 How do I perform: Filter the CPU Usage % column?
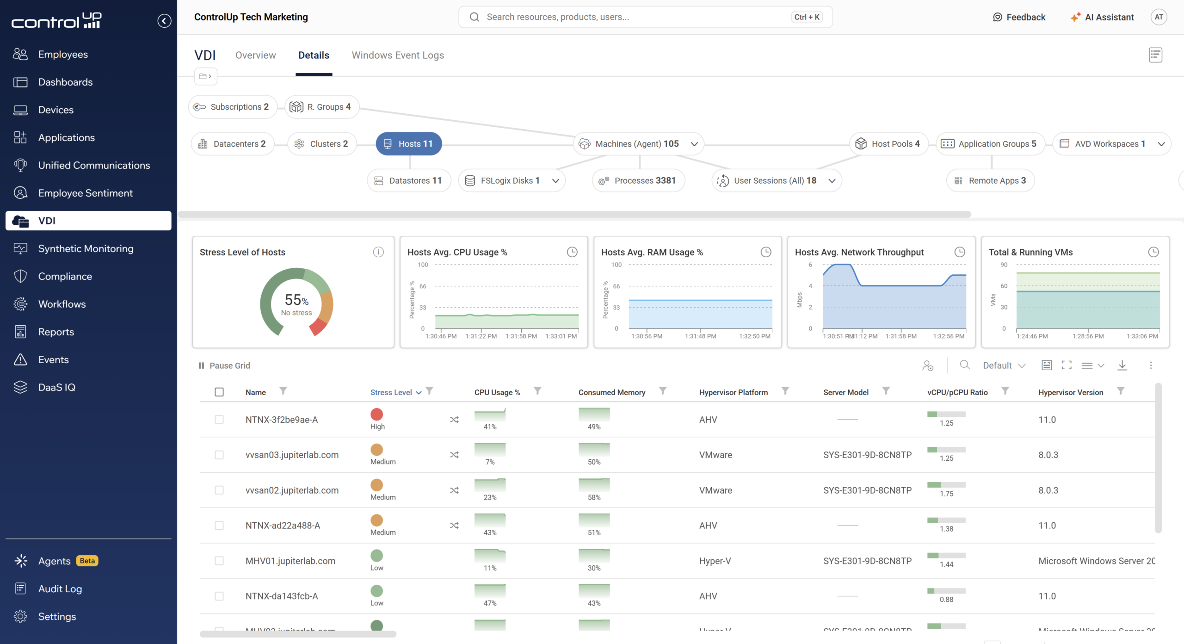click(x=537, y=391)
